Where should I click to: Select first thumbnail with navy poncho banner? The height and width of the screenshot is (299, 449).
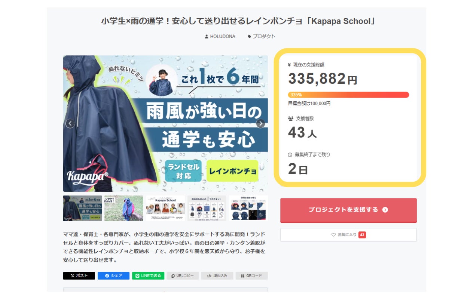[82, 208]
